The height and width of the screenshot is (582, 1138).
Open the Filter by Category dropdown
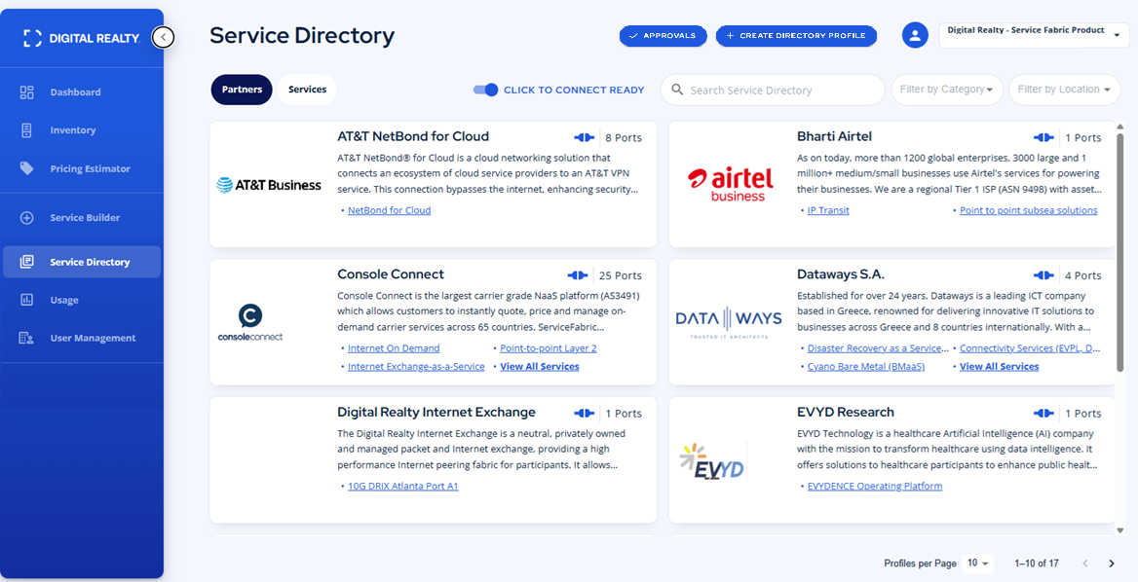click(x=946, y=90)
